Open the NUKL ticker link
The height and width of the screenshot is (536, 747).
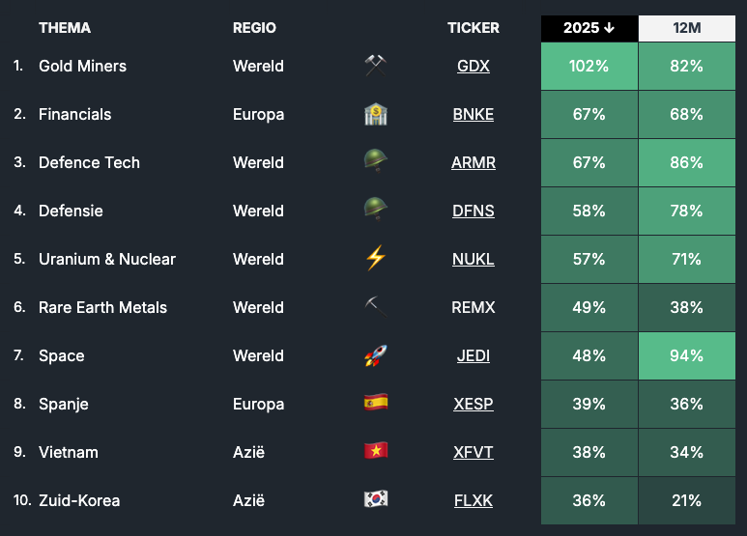tap(474, 259)
